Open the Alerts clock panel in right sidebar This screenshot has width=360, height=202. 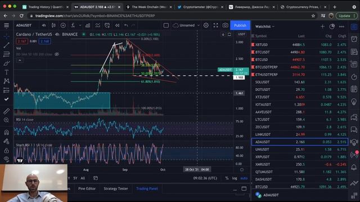(354, 39)
